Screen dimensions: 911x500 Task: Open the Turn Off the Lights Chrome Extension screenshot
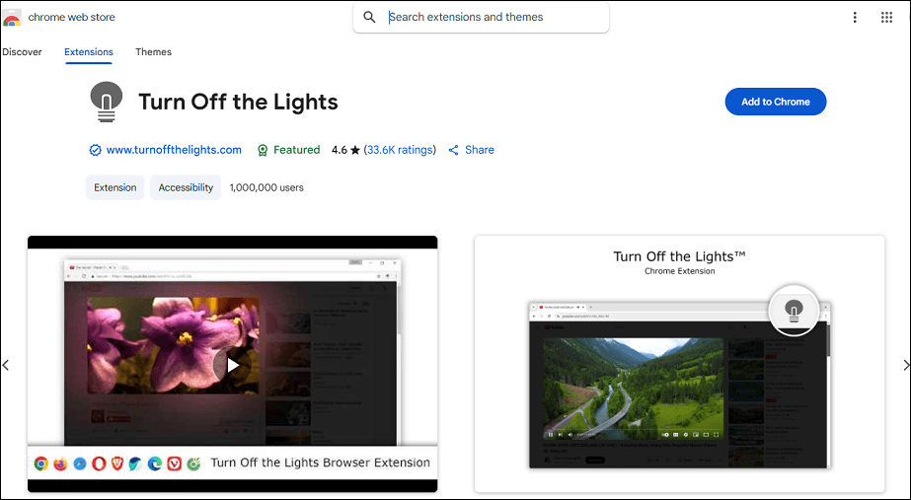[680, 364]
